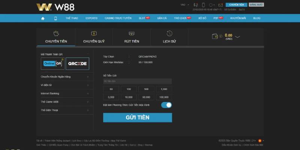Choose the 100 amount button
The width and height of the screenshot is (300, 150).
point(129,89)
